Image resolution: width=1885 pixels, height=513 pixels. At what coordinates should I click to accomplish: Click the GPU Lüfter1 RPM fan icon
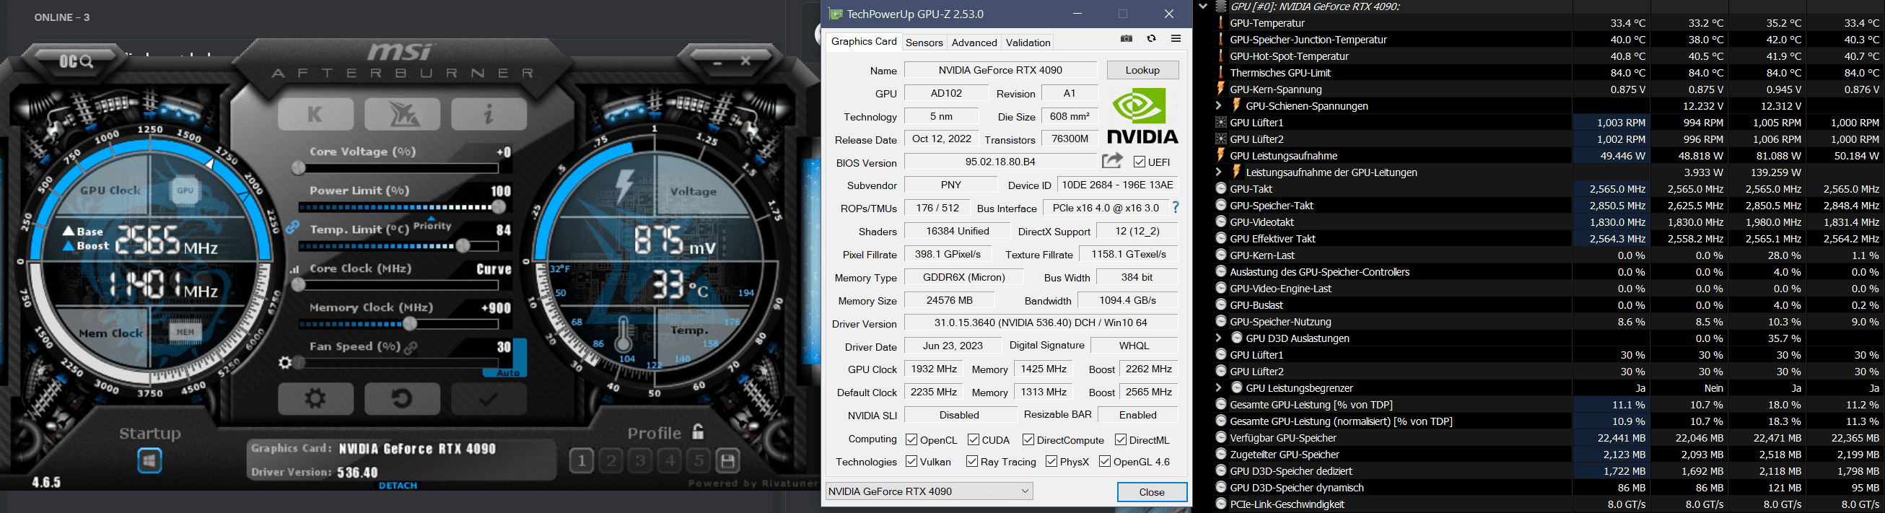1220,123
